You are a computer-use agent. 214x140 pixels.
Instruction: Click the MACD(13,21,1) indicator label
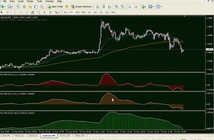[x=17, y=75]
